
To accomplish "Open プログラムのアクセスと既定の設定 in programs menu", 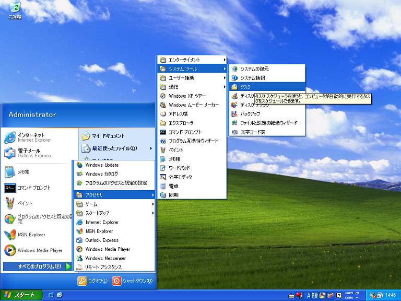I will pos(114,183).
